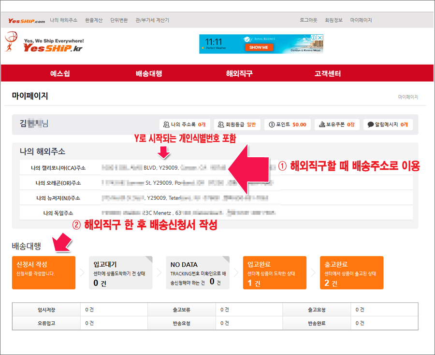This screenshot has height=355, width=435.
Task: Click 임시저장 table cell
Action: click(46, 310)
